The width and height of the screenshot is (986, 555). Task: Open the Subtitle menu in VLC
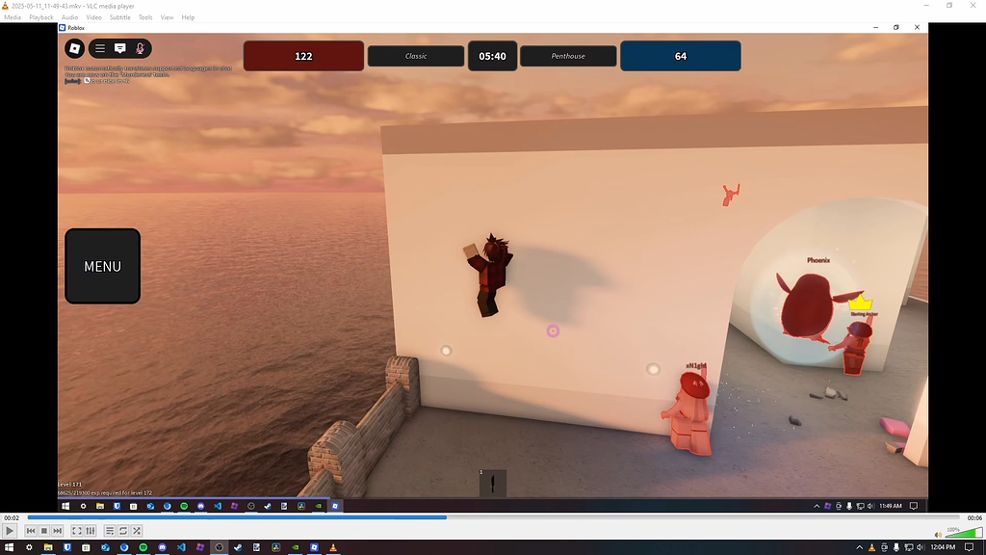119,16
